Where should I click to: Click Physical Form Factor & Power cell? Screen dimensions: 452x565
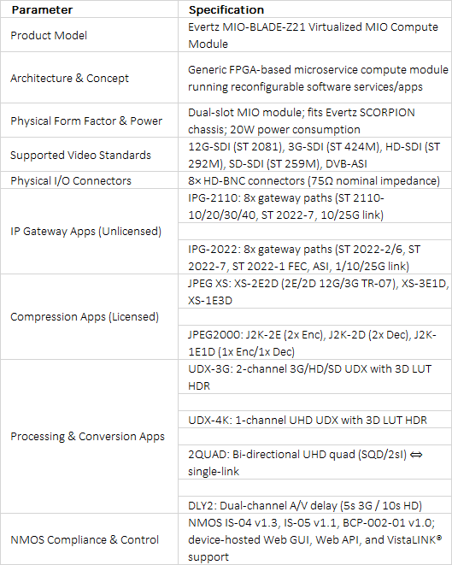coord(89,121)
